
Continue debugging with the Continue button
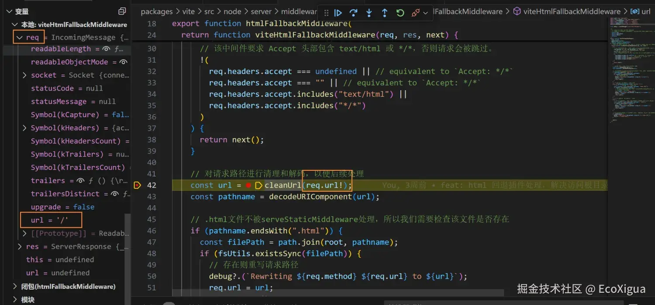(x=338, y=13)
